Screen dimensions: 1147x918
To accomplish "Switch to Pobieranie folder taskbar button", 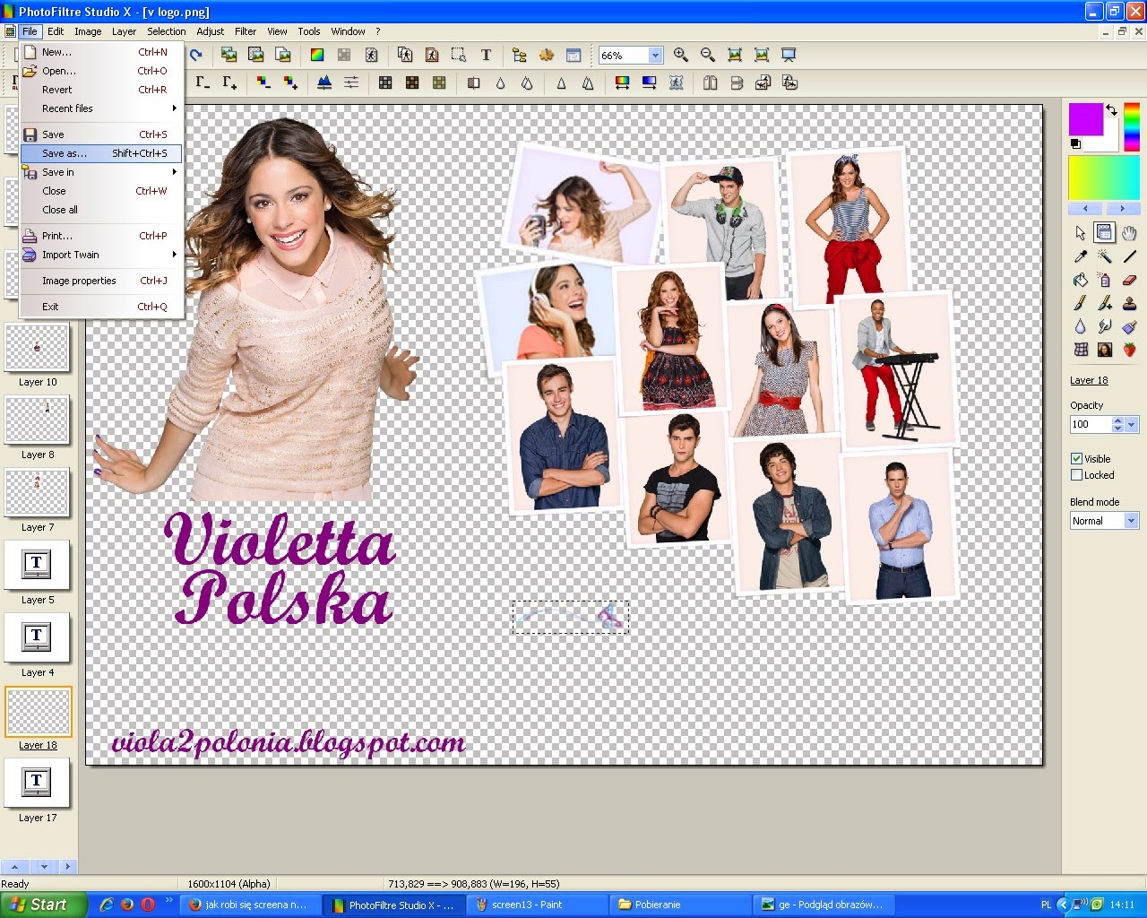I will tap(681, 905).
